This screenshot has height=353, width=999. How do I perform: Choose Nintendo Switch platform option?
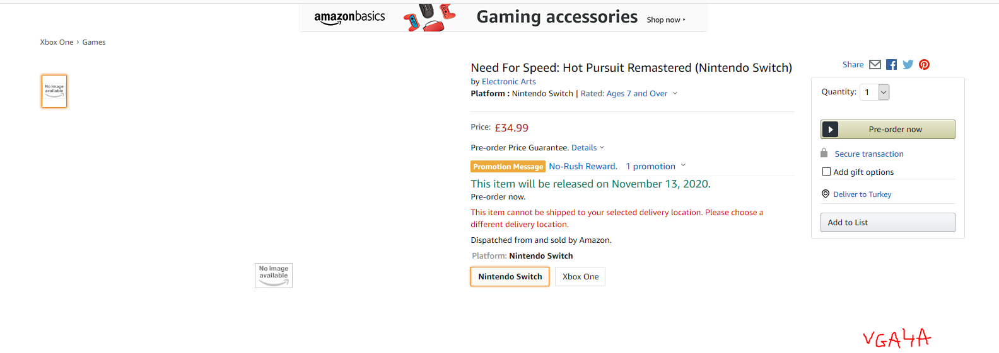(x=510, y=277)
